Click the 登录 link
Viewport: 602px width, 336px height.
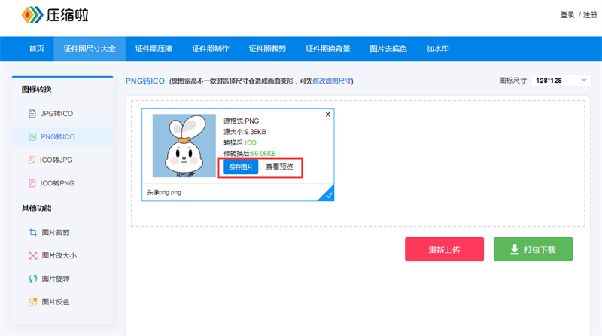tap(567, 15)
